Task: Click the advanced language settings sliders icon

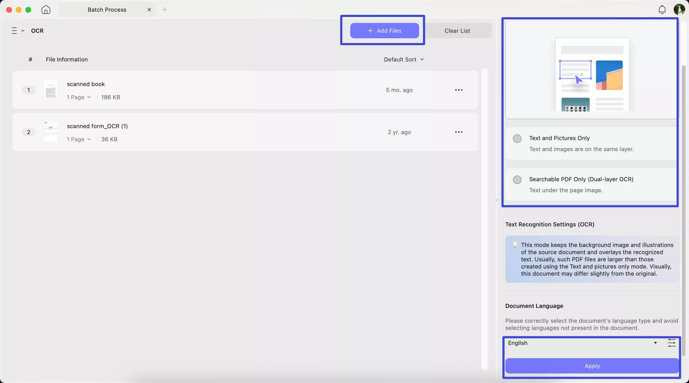Action: (671, 343)
